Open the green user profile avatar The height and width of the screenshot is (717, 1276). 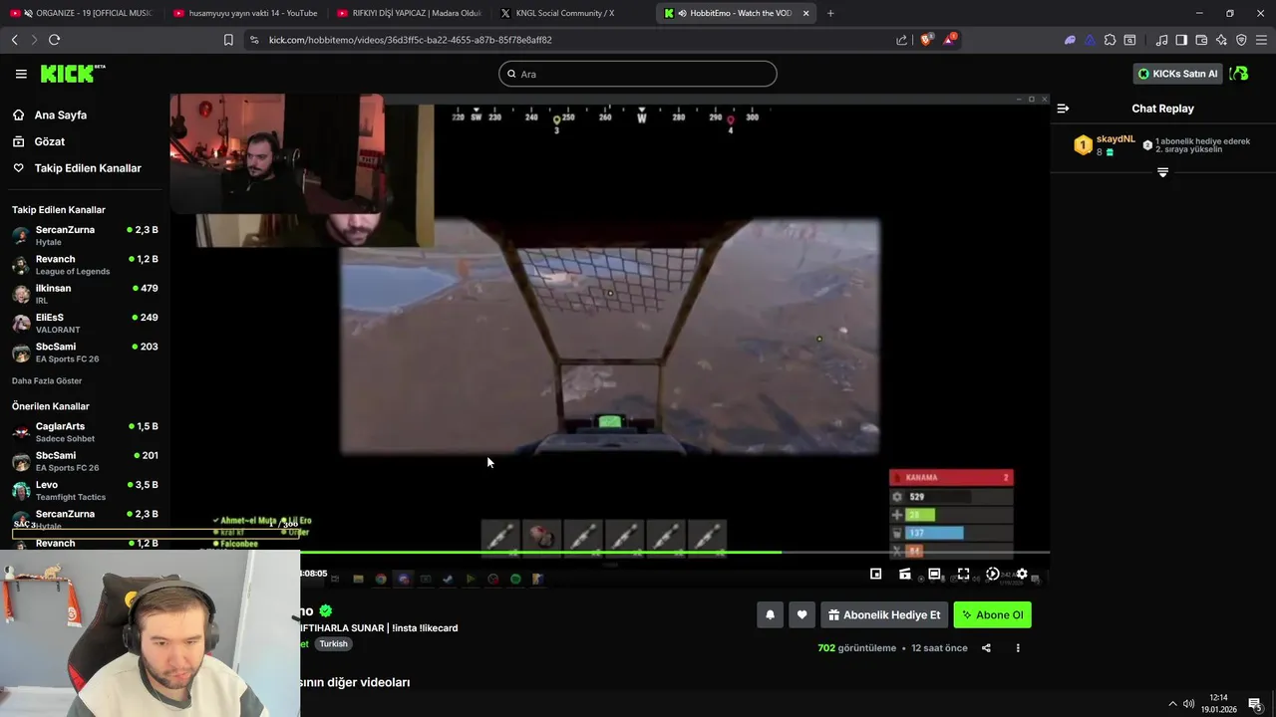1239,74
